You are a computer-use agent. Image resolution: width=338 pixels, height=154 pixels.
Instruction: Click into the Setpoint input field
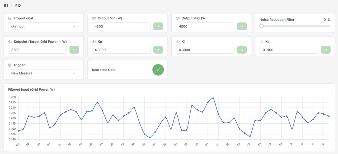(37, 50)
